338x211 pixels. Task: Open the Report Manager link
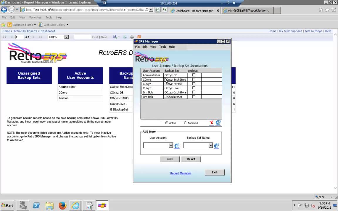pos(180,173)
